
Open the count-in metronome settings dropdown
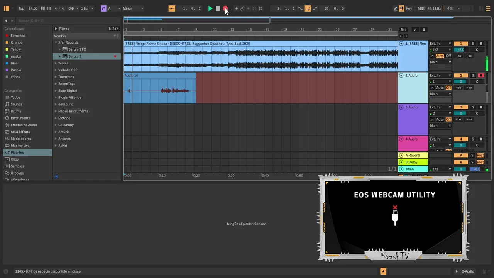coord(78,8)
